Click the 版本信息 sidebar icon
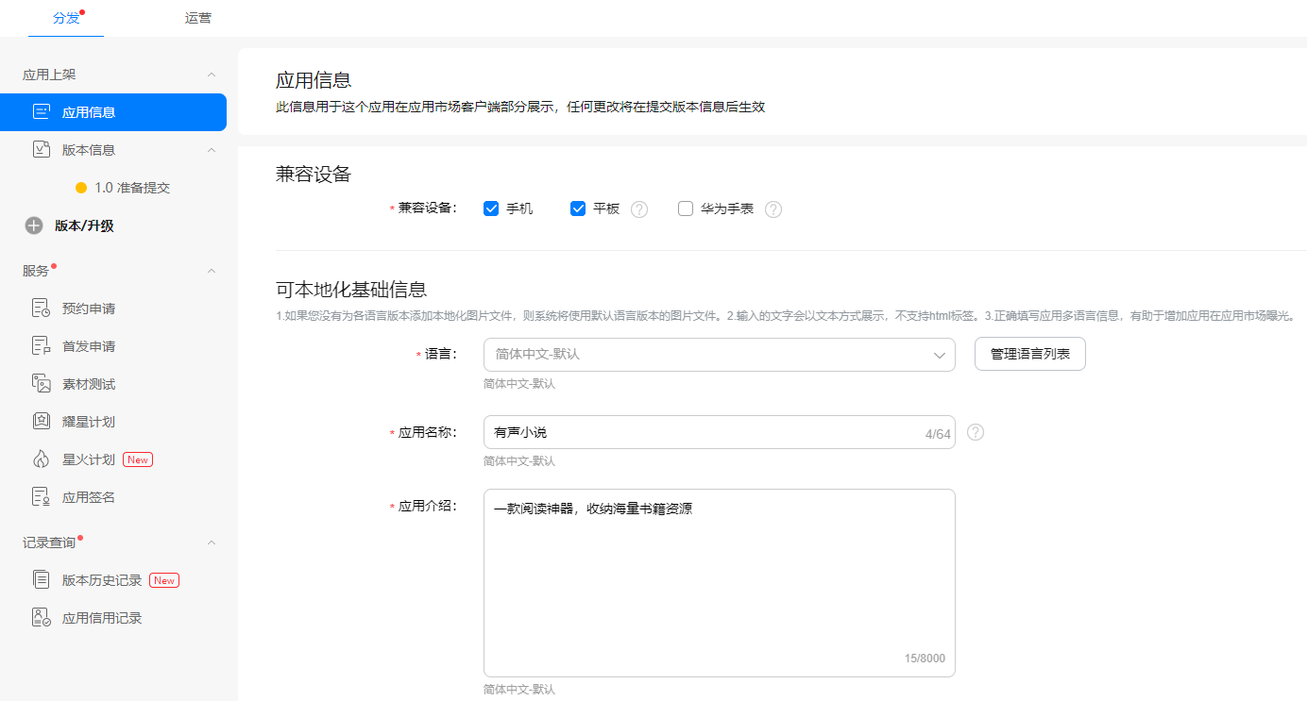The width and height of the screenshot is (1307, 701). pyautogui.click(x=41, y=150)
